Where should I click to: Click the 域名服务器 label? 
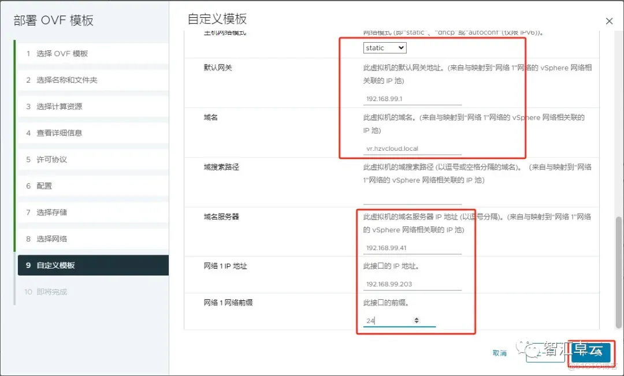click(x=221, y=217)
